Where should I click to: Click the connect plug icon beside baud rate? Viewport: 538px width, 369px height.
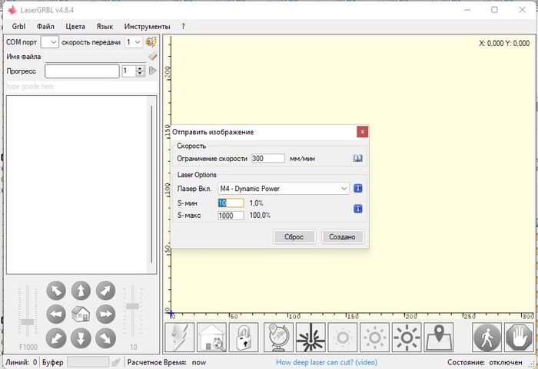(151, 41)
